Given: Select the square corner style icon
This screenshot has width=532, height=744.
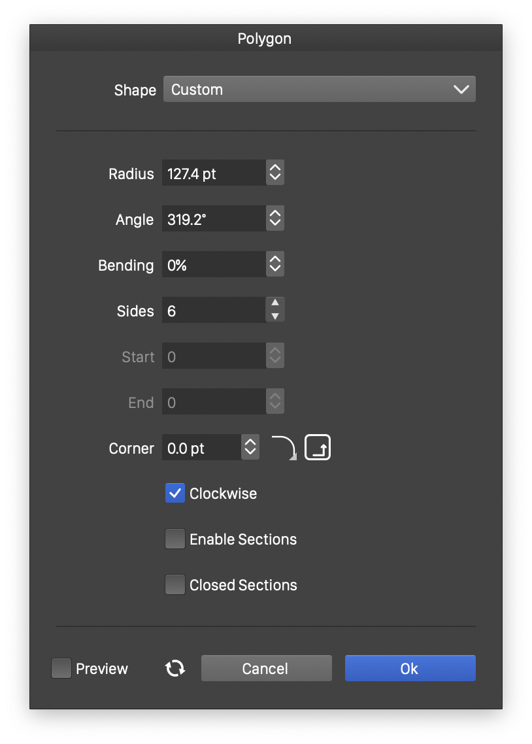Looking at the screenshot, I should 318,448.
